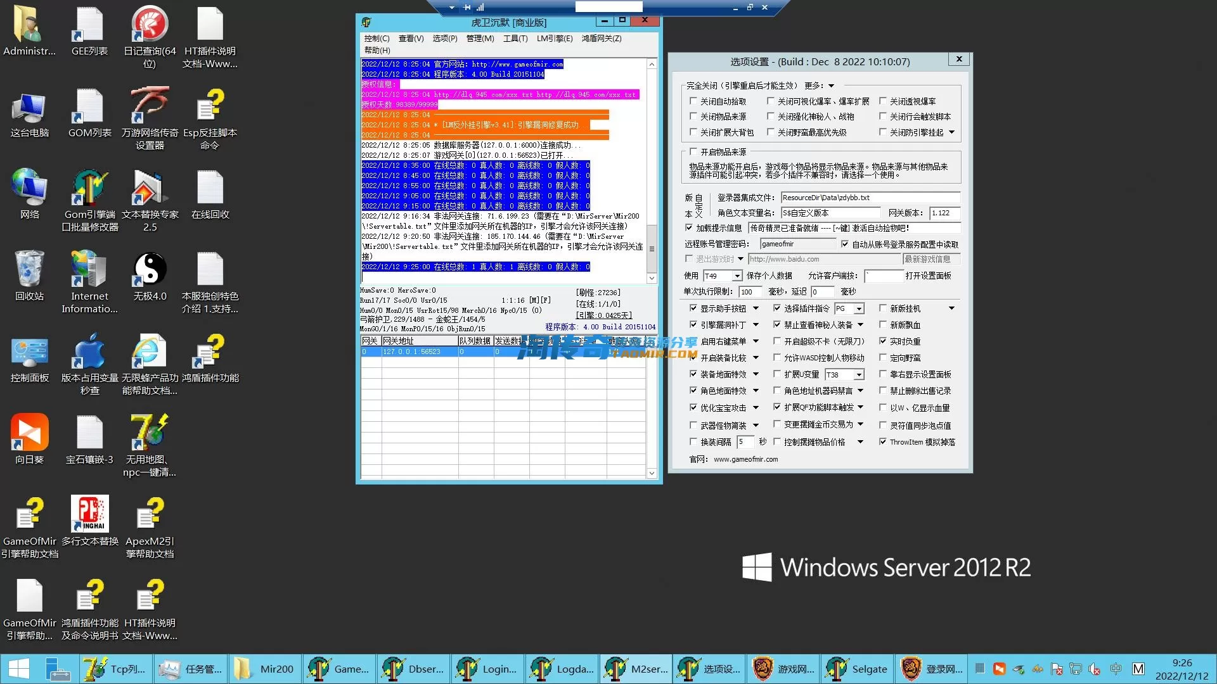
Task: Click the 最新游戏信息 button
Action: (930, 259)
